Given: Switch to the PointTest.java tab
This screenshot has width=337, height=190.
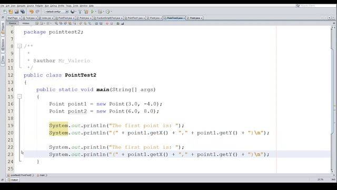Looking at the screenshot, I should pyautogui.click(x=65, y=18).
